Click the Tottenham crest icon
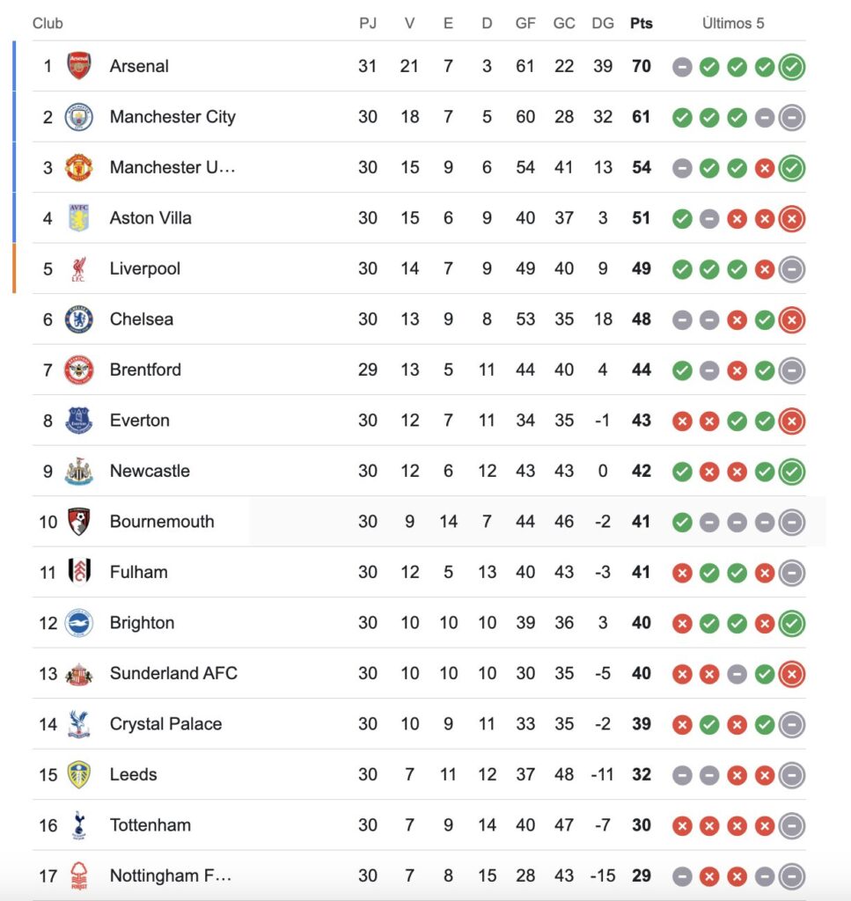The image size is (851, 901). pyautogui.click(x=79, y=825)
